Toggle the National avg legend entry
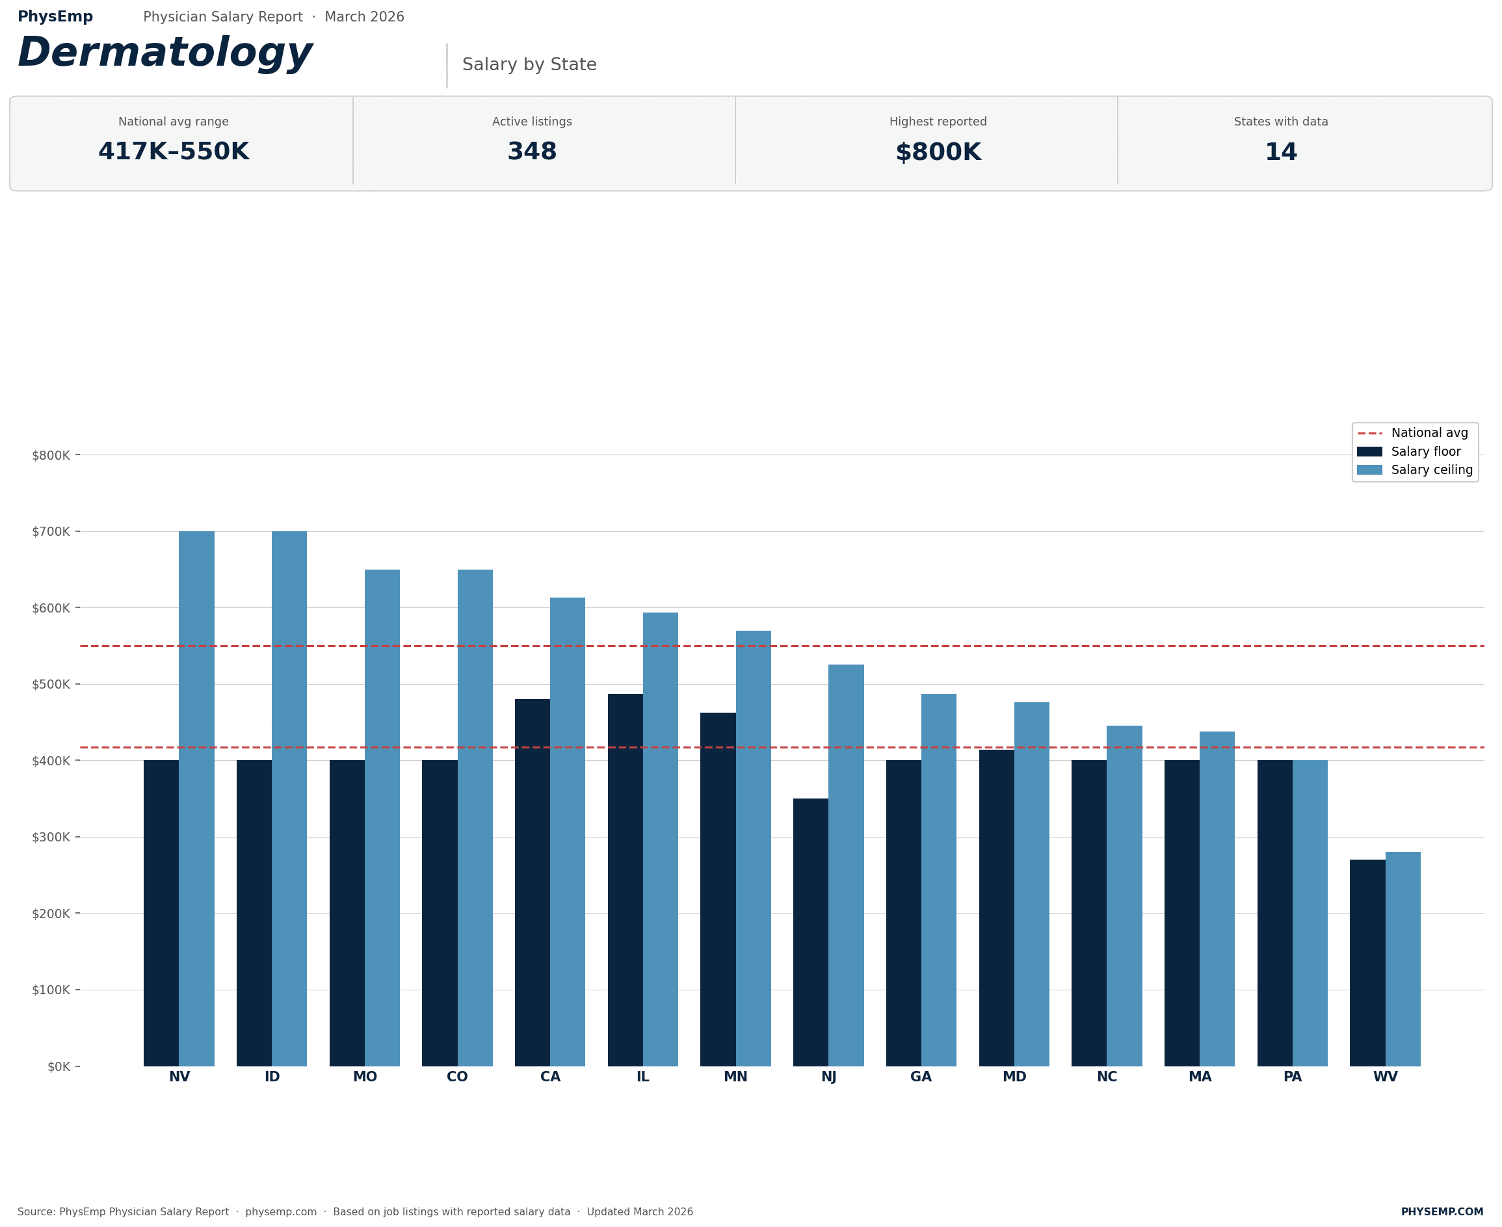The width and height of the screenshot is (1502, 1227). click(1428, 432)
